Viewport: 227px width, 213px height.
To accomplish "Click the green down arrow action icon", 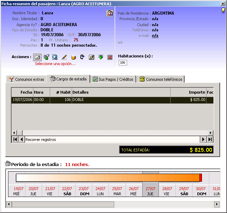I will [101, 57].
